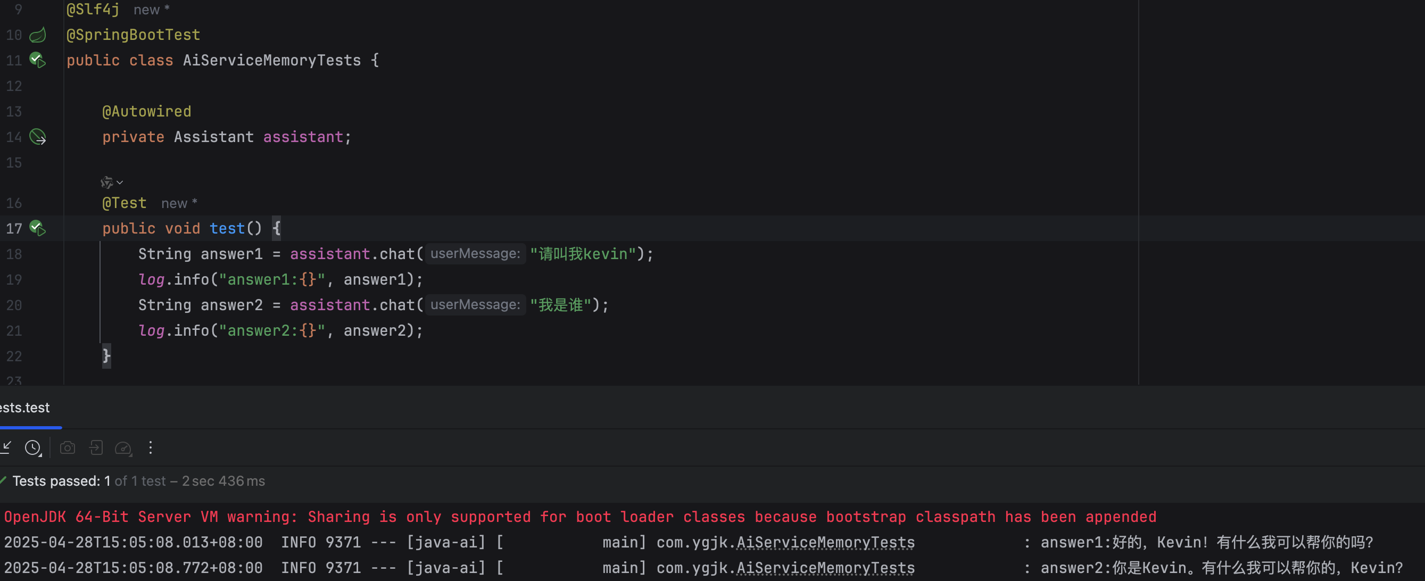This screenshot has width=1425, height=581.
Task: Open the three-dots more options menu
Action: pos(151,447)
